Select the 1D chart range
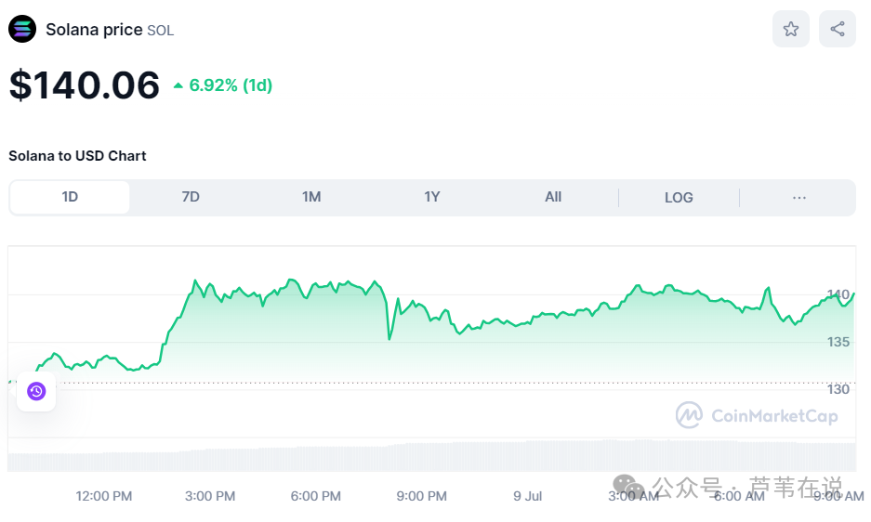This screenshot has height=522, width=871. tap(70, 197)
